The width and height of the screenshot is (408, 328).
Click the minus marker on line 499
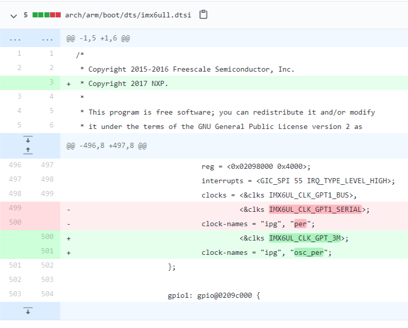pos(69,210)
